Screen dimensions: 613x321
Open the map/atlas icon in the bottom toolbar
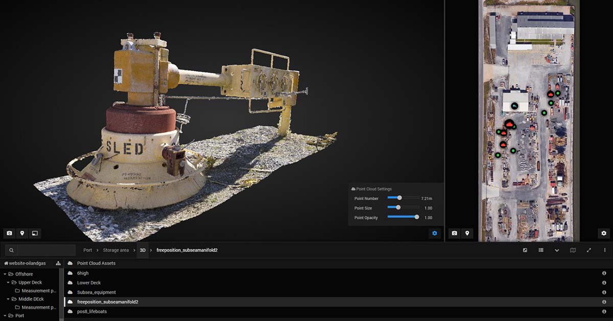tap(573, 250)
